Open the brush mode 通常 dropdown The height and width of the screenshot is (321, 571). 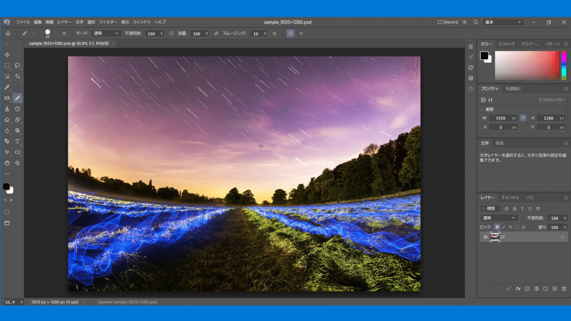click(x=106, y=33)
